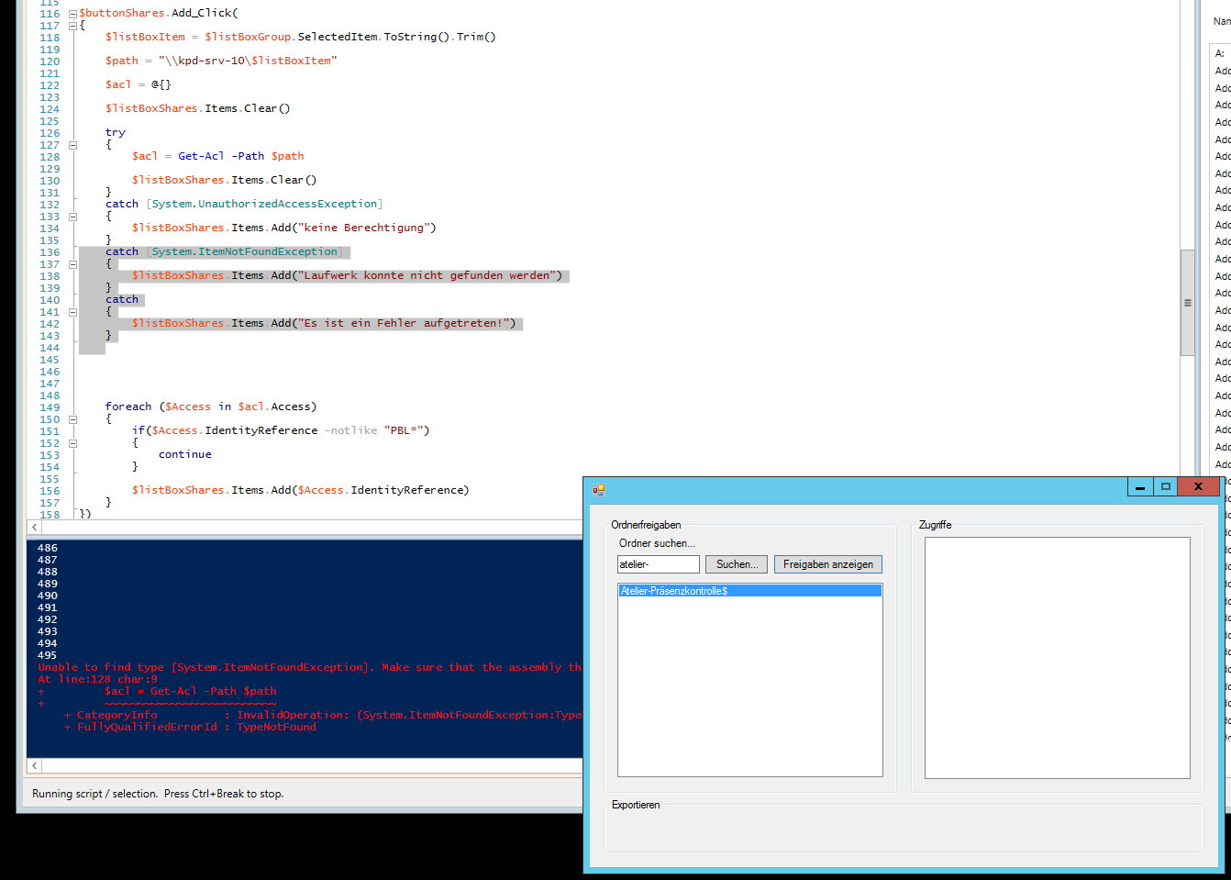Click the "\\kpd-srv-10\$listBoxItem" path string
1231x880 pixels.
pos(248,61)
